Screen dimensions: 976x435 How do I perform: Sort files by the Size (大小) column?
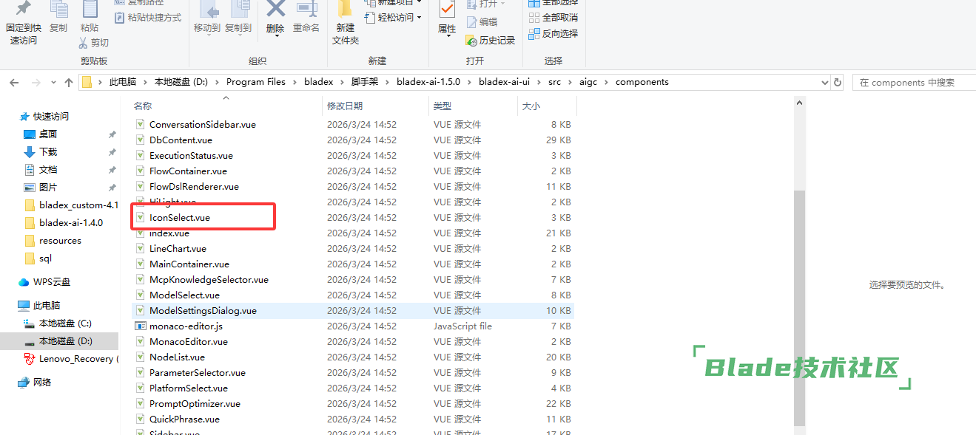[x=531, y=106]
